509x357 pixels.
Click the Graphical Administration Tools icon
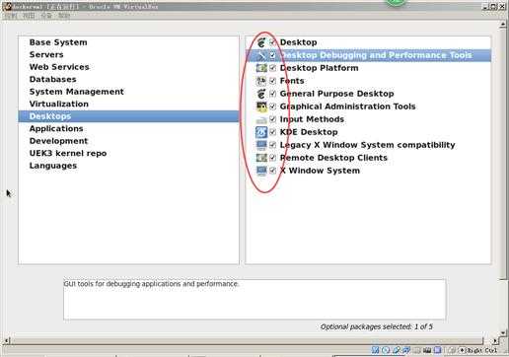pos(261,107)
